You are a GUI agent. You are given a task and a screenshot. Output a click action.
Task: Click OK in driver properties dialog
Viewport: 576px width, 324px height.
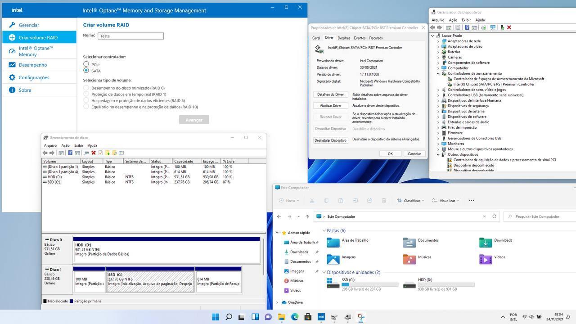coord(390,154)
